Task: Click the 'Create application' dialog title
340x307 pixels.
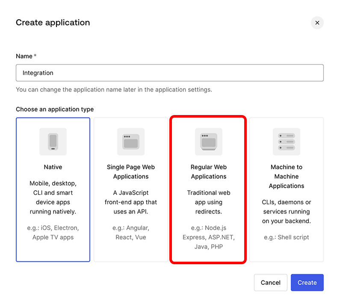Action: pos(53,23)
